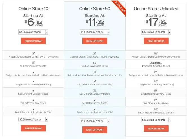
Task: Click top Sign Up Now for Online Store 10
Action: pyautogui.click(x=33, y=41)
